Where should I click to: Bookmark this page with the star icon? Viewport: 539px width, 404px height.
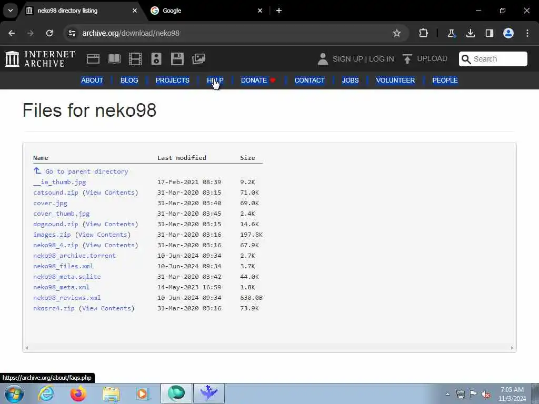(x=397, y=33)
